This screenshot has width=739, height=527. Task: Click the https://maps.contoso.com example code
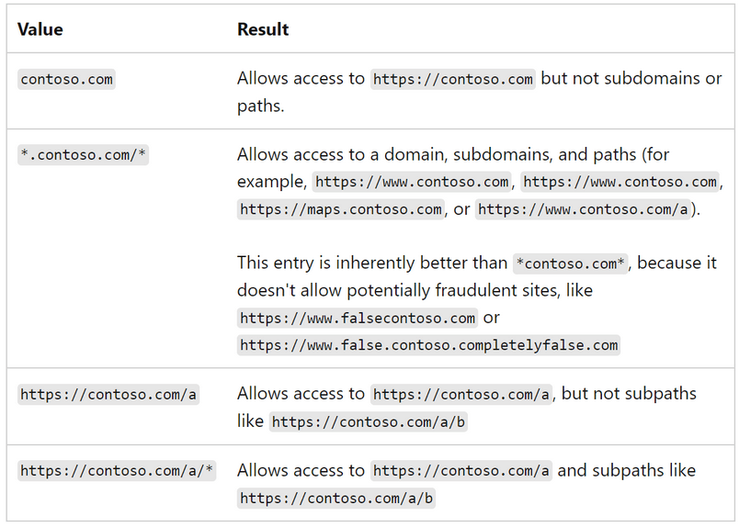[x=341, y=209]
